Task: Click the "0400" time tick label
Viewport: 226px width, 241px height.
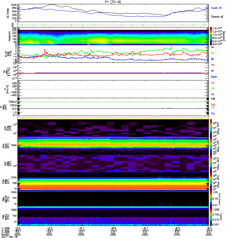Action: 209,235
